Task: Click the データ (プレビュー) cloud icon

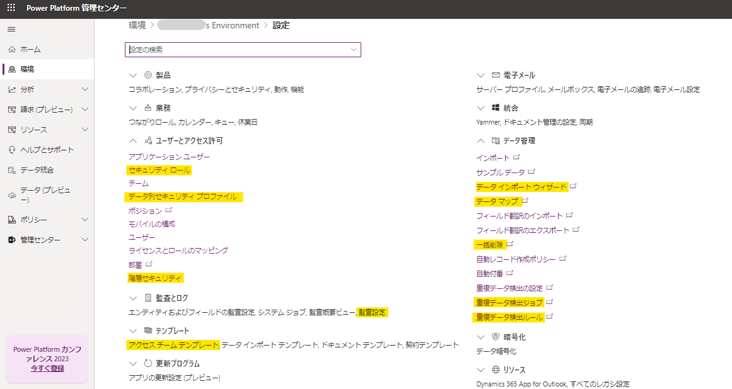Action: coord(12,195)
